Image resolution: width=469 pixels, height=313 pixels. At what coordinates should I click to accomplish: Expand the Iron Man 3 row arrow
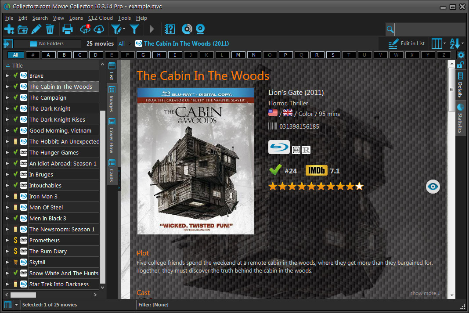7,196
